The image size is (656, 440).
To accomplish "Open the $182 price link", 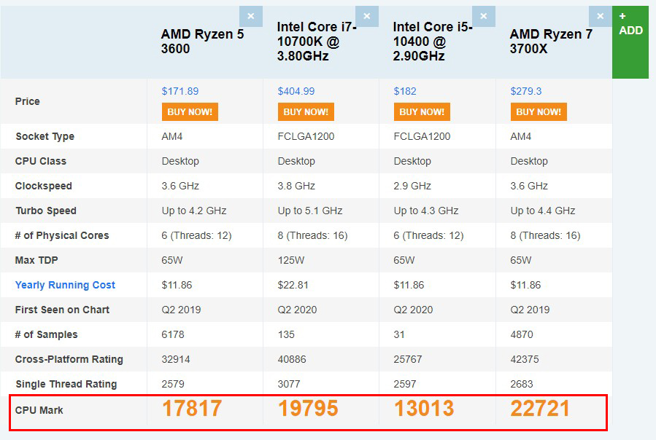I will pos(405,91).
